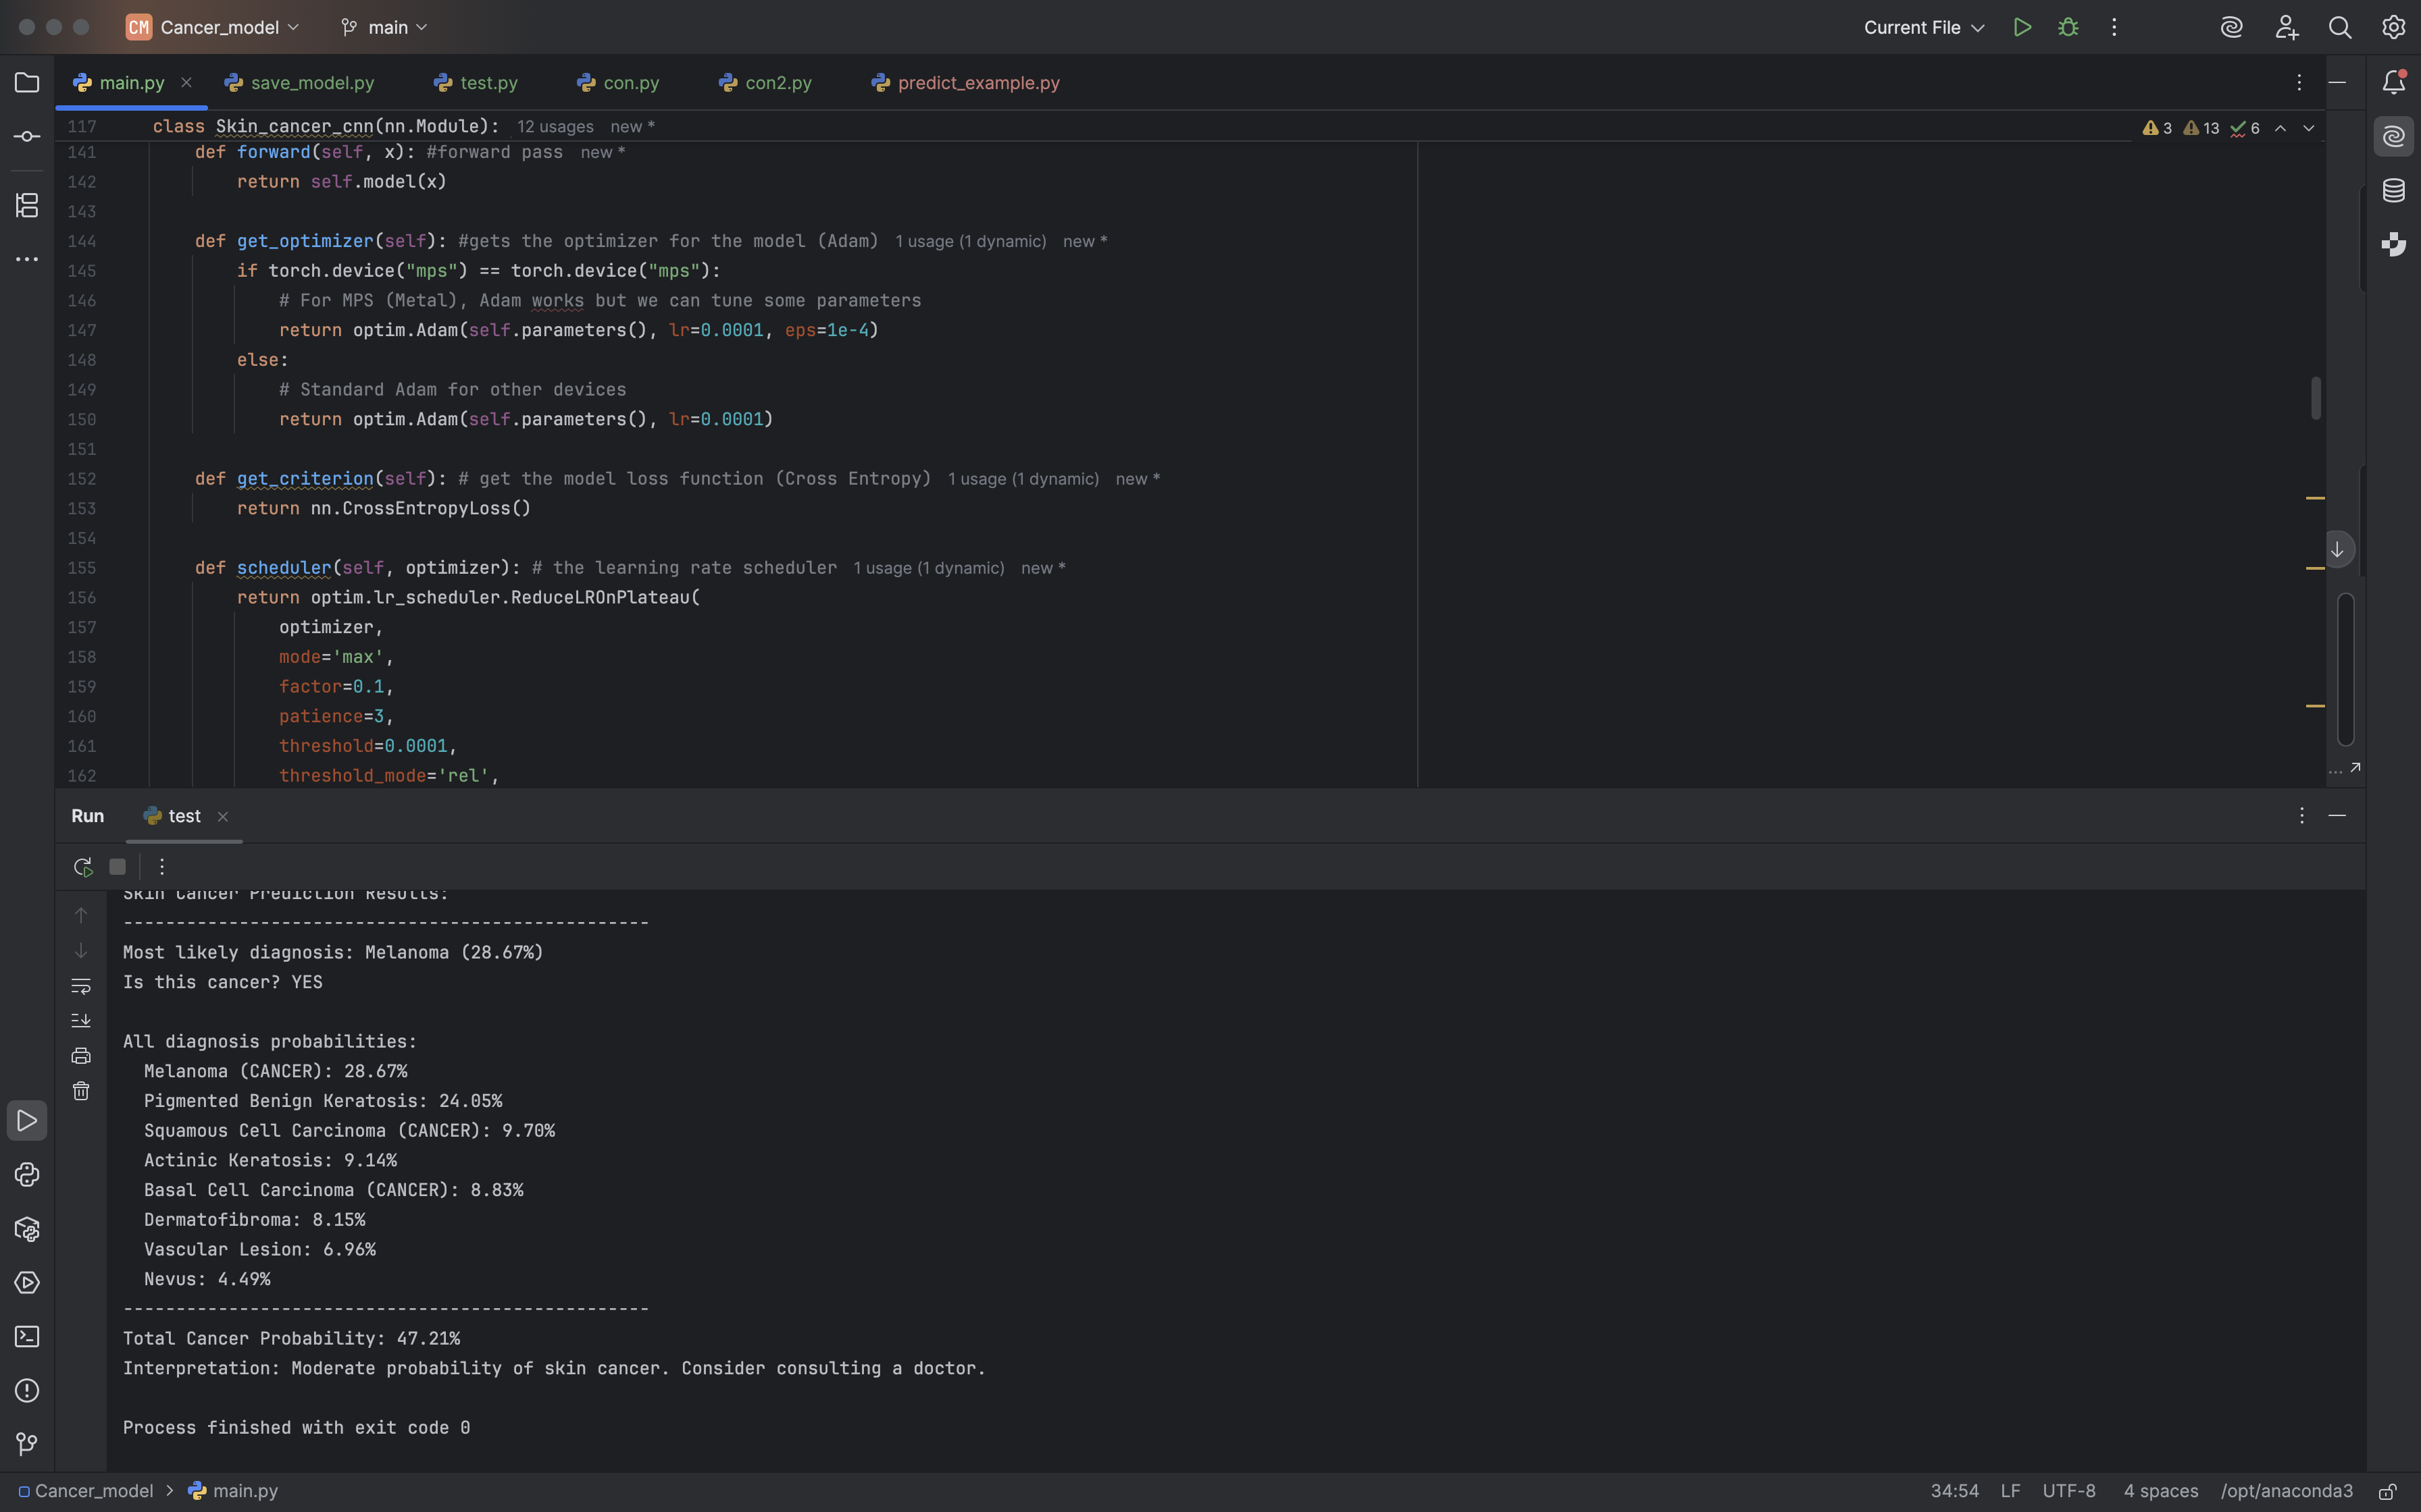Toggle read-only lock in status bar
2421x1512 pixels.
[2387, 1491]
